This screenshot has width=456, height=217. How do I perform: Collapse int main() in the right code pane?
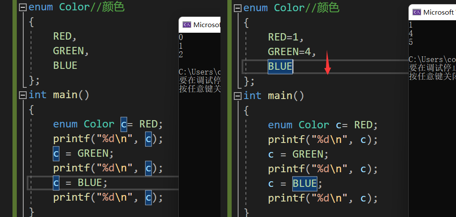coord(238,96)
